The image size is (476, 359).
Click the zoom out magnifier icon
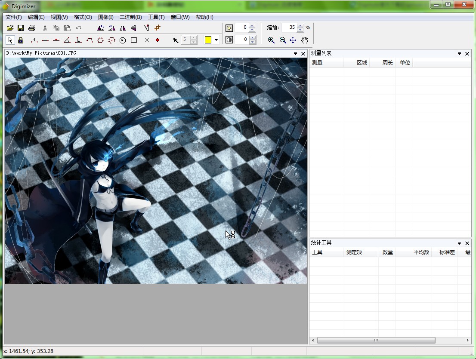(x=283, y=40)
